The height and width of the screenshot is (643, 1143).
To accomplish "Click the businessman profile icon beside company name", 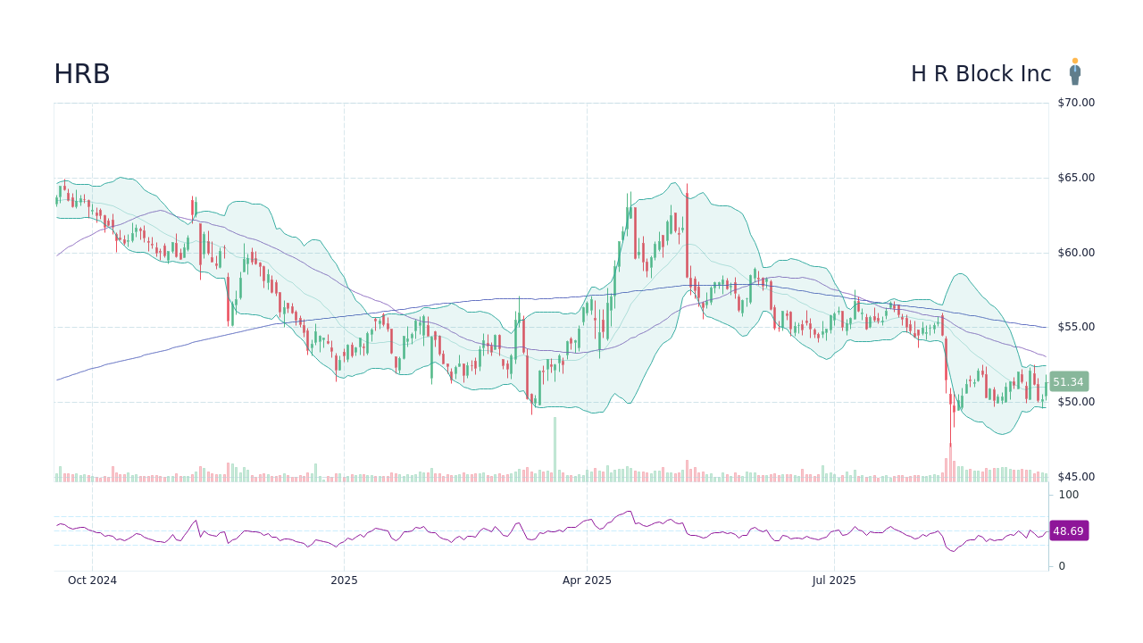I will pos(1075,72).
